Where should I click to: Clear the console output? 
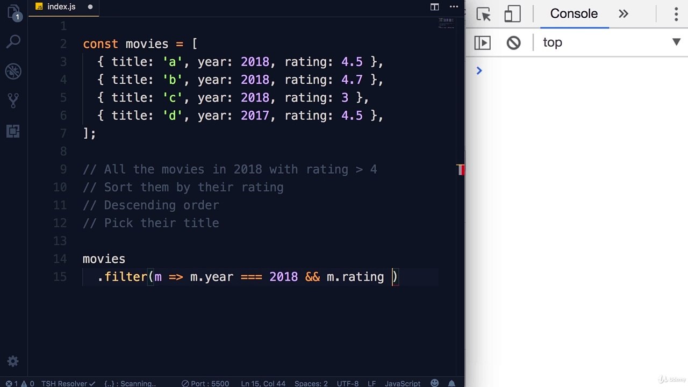[513, 42]
